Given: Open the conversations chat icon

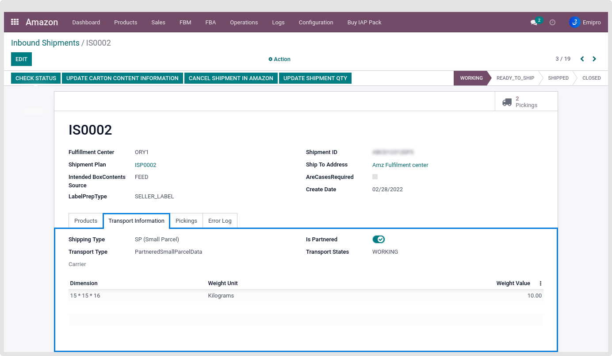Looking at the screenshot, I should [534, 22].
